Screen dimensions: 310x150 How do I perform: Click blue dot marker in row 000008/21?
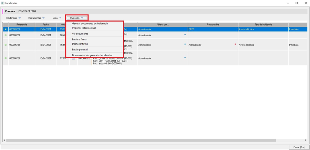(x=185, y=34)
